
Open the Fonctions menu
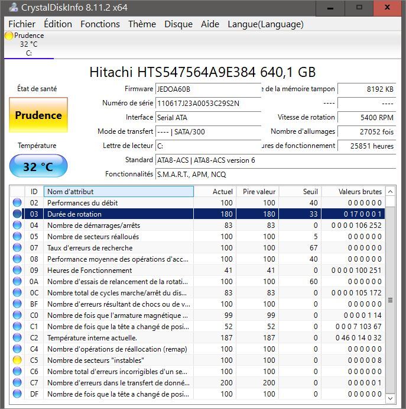point(100,24)
